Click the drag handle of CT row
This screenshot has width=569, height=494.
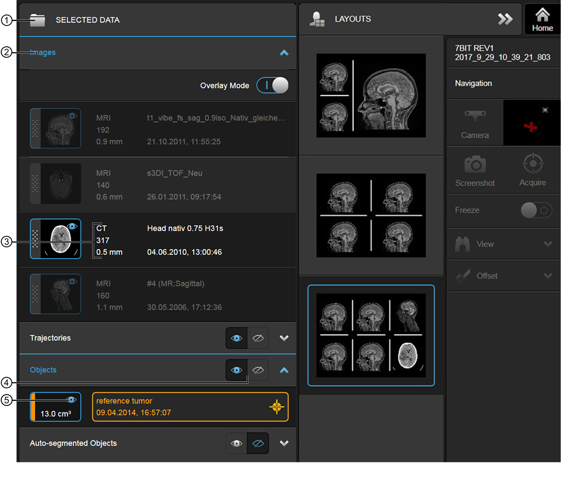pos(35,239)
